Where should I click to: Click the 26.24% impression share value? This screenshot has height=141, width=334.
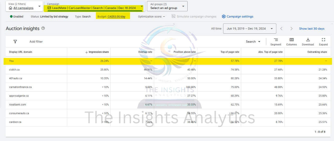pos(104,61)
